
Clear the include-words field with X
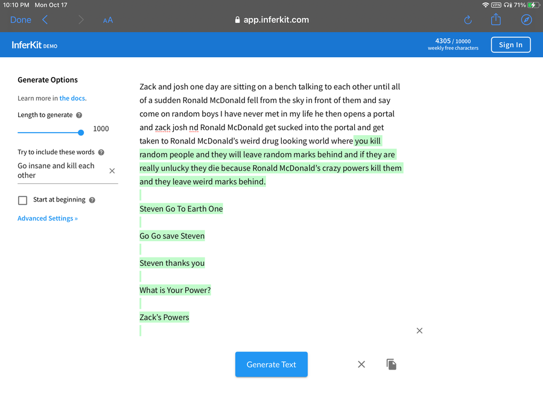[112, 171]
